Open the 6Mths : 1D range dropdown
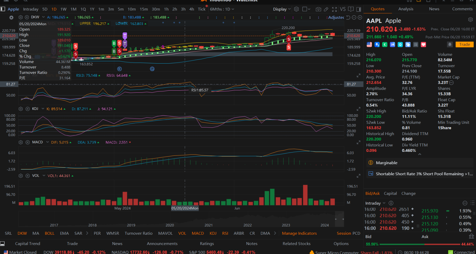476x254 pixels. (222, 9)
